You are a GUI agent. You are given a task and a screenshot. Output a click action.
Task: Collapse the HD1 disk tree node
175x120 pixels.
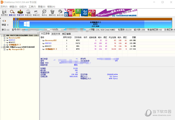coord(2,47)
